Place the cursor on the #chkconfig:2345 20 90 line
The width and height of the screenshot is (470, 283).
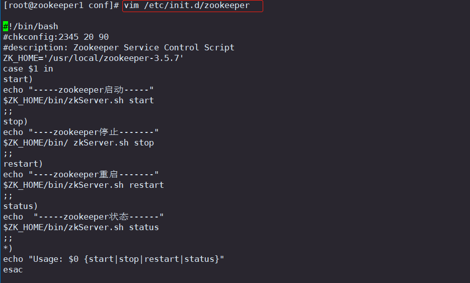tap(56, 37)
